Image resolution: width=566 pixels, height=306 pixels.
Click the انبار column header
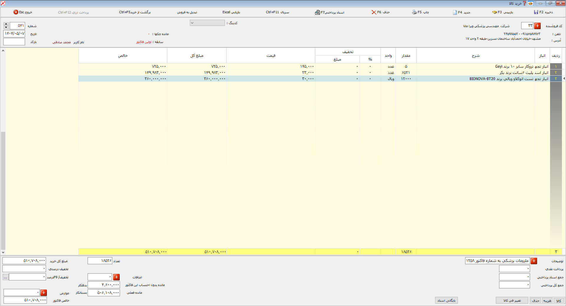pyautogui.click(x=542, y=56)
